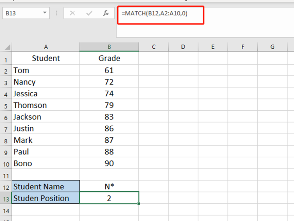
Task: Click the grade cell with value 90
Action: (109, 163)
